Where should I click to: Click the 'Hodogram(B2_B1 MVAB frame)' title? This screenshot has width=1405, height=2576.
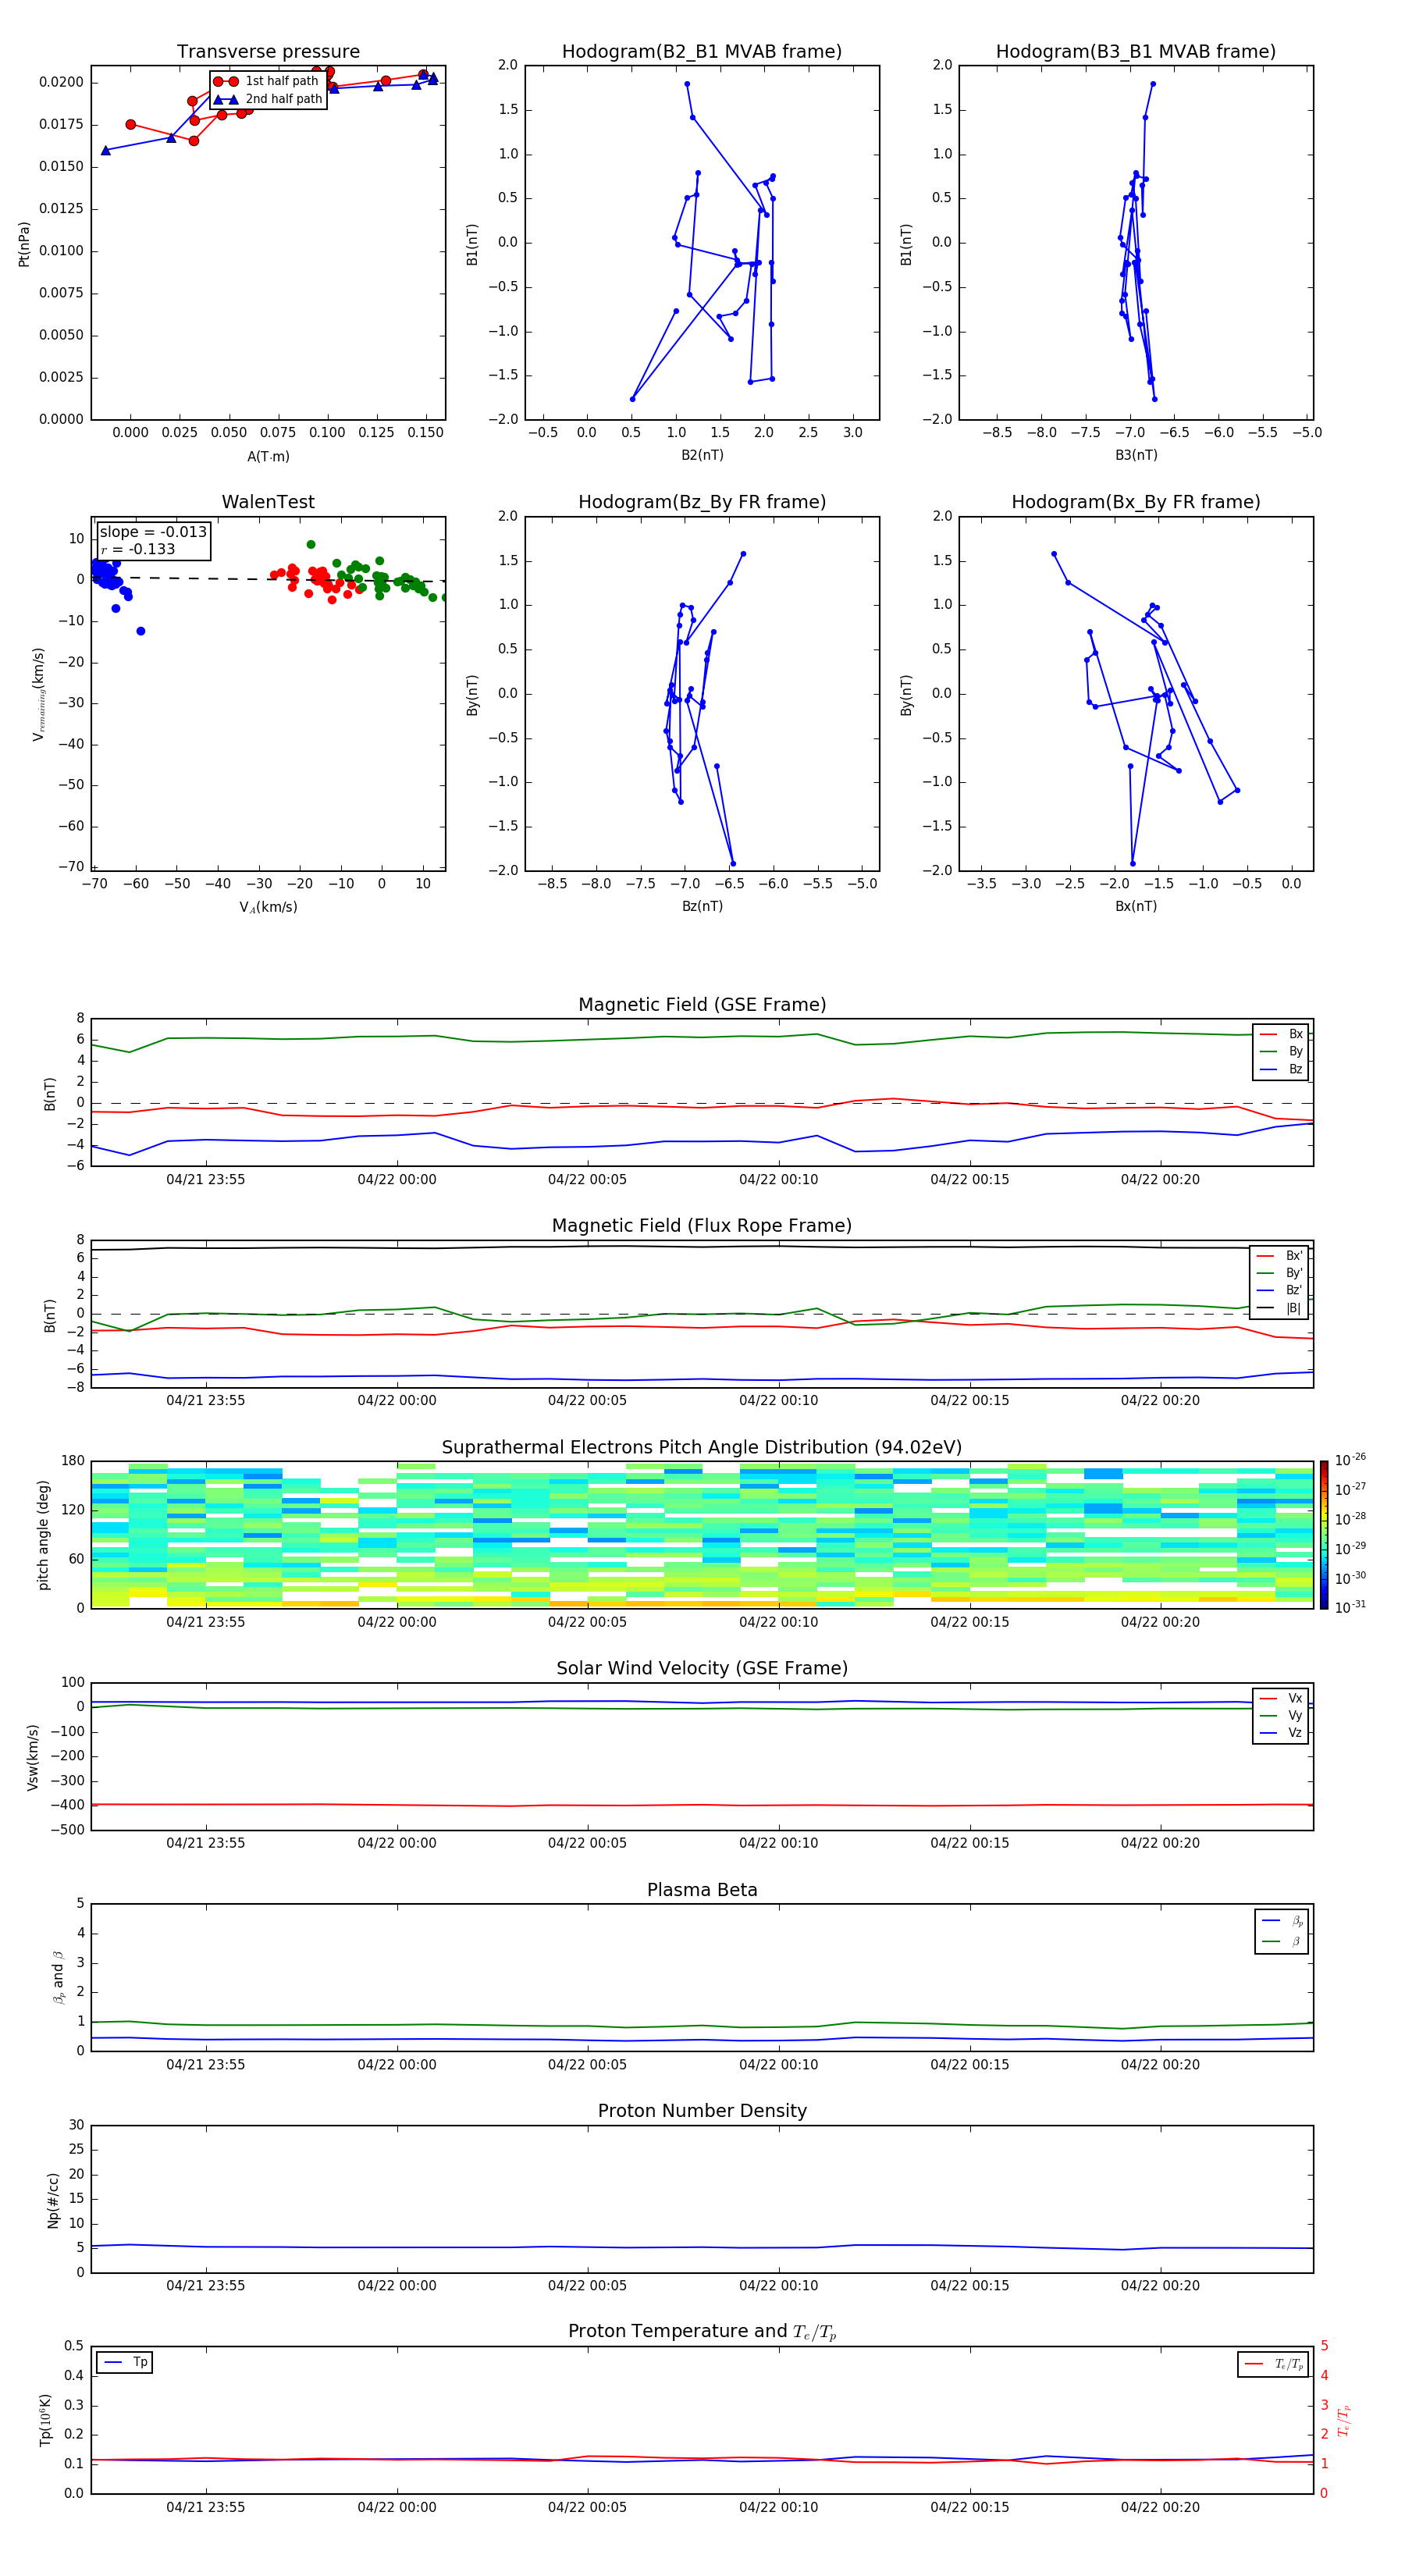[702, 52]
